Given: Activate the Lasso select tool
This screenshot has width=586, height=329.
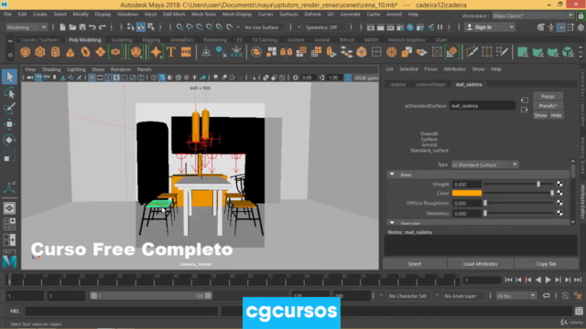Looking at the screenshot, I should (9, 92).
